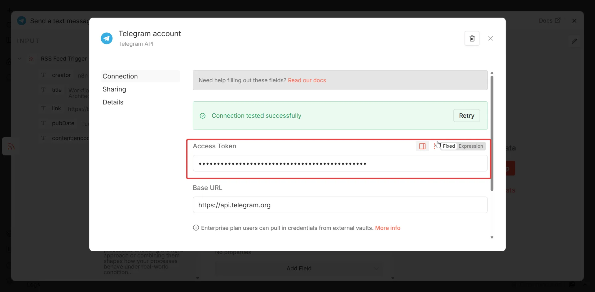Click the success check icon in connection banner
Image resolution: width=595 pixels, height=292 pixels.
(x=203, y=116)
